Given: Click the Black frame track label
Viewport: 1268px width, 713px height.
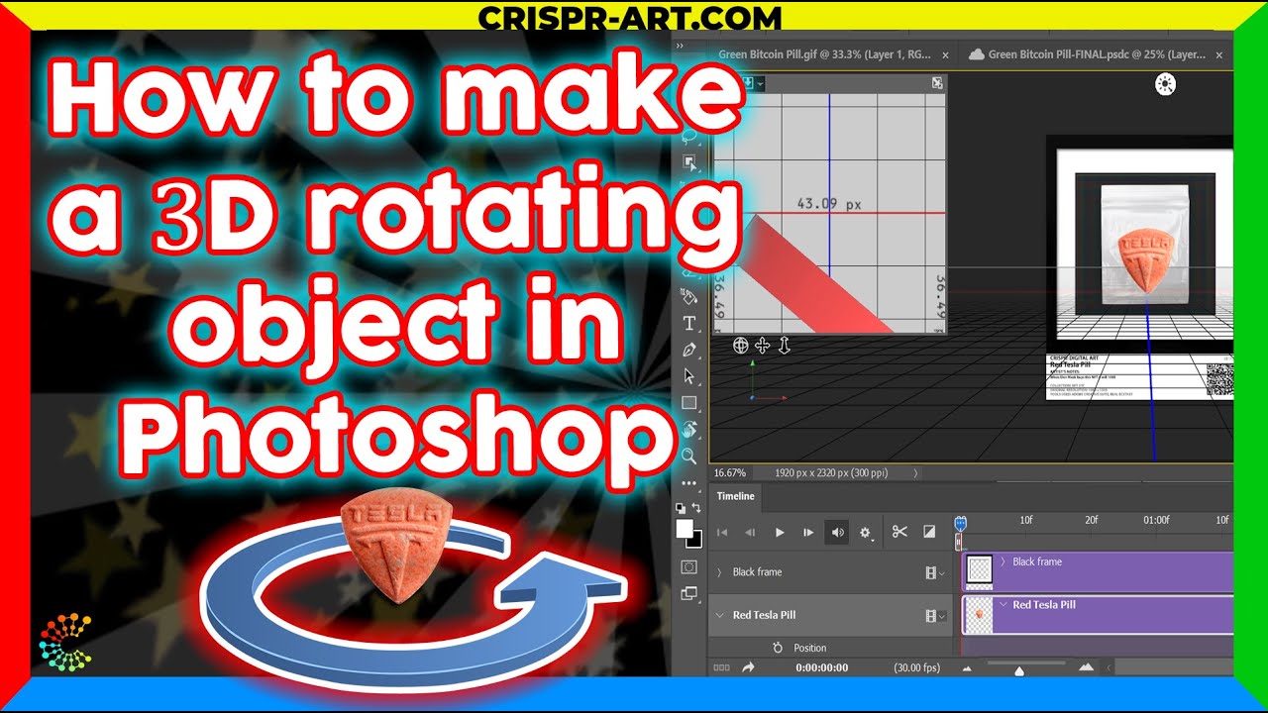Looking at the screenshot, I should [757, 572].
